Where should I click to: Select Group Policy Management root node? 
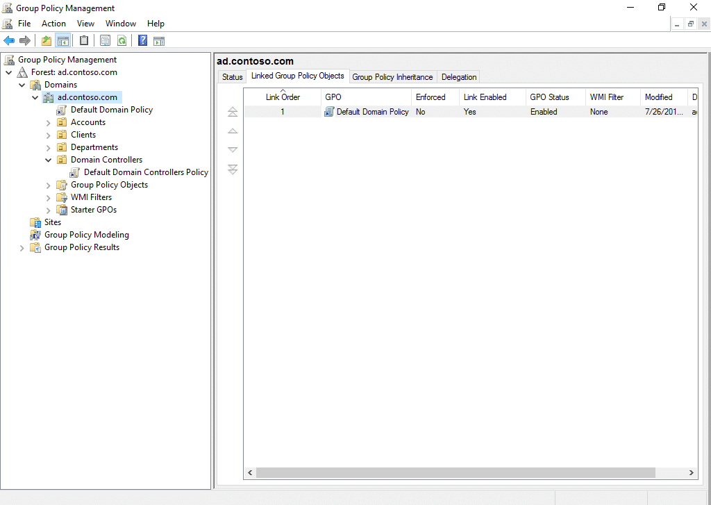click(x=67, y=60)
